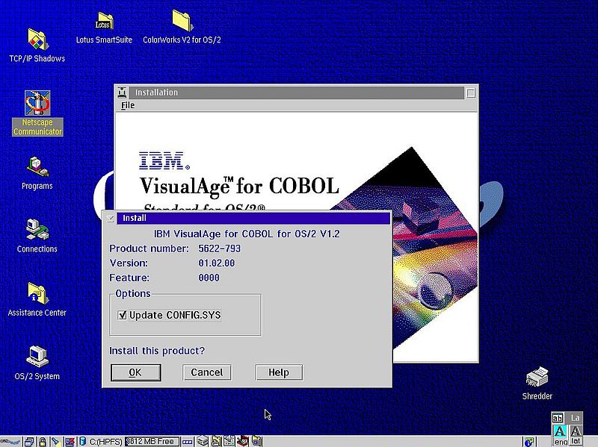Open the OS/2 System icon

(x=37, y=357)
